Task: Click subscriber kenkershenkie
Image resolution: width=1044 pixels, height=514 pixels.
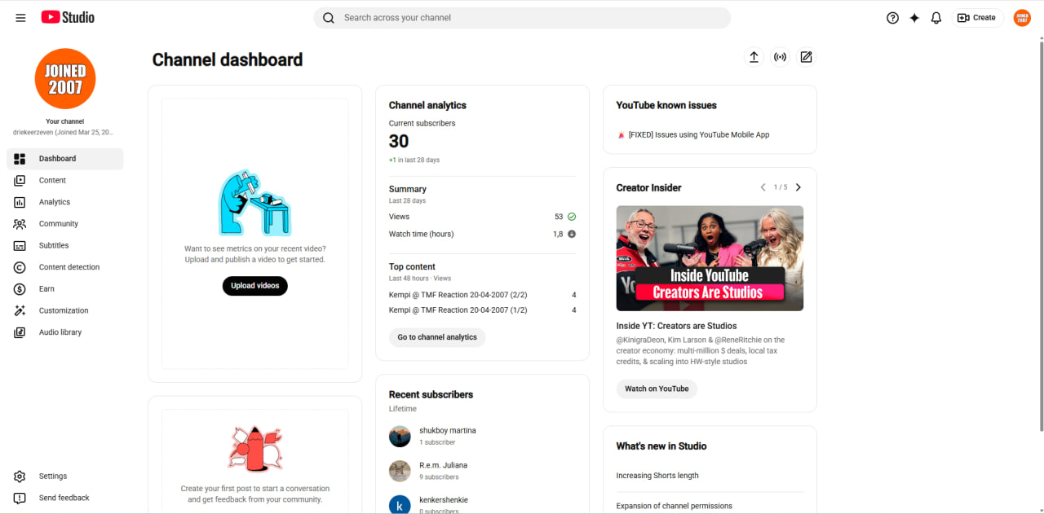Action: tap(444, 500)
